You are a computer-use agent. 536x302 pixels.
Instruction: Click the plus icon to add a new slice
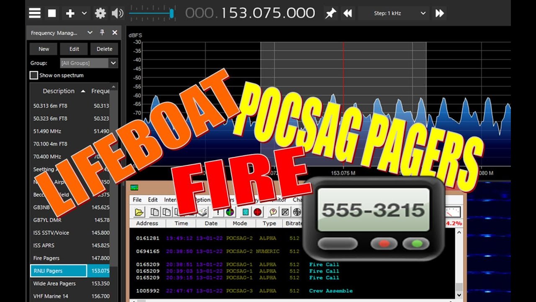(x=70, y=13)
